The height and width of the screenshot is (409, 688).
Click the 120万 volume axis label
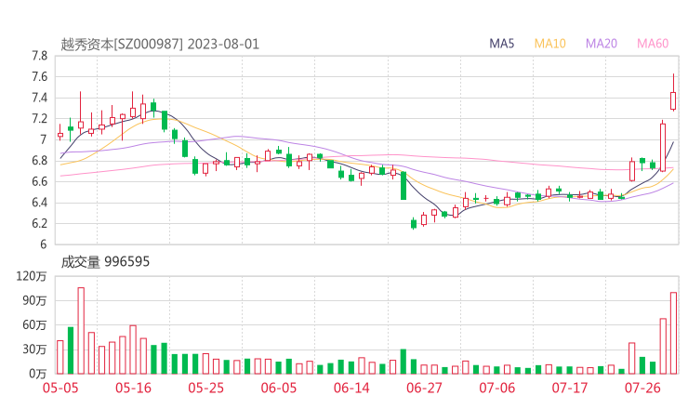coord(32,276)
